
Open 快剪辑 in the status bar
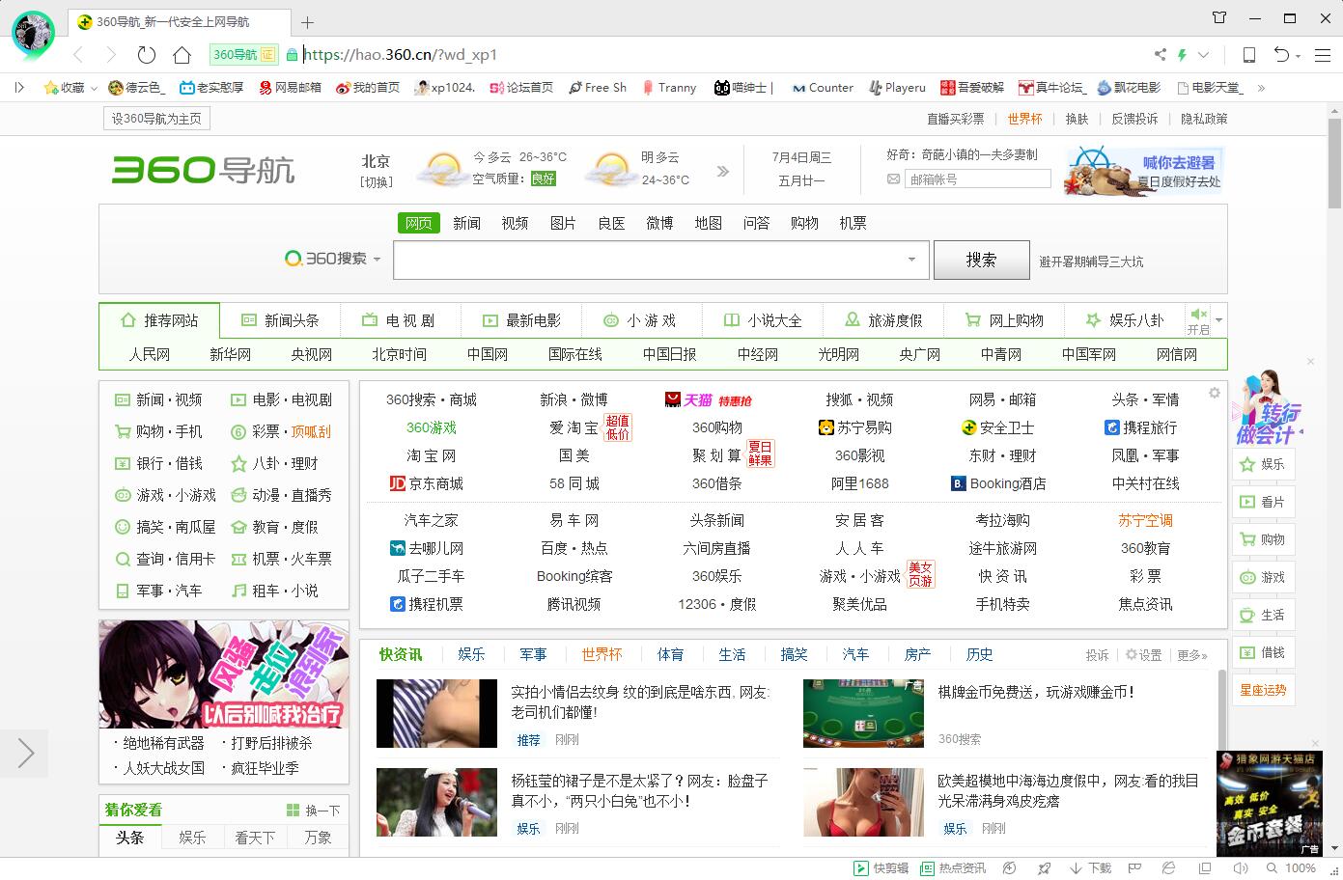point(881,867)
